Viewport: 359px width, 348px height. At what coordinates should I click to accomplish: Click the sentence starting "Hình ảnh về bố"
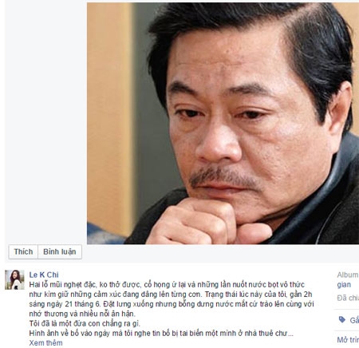tap(161, 334)
